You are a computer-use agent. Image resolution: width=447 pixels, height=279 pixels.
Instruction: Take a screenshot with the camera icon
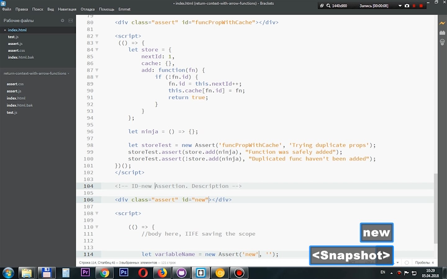coord(407,6)
